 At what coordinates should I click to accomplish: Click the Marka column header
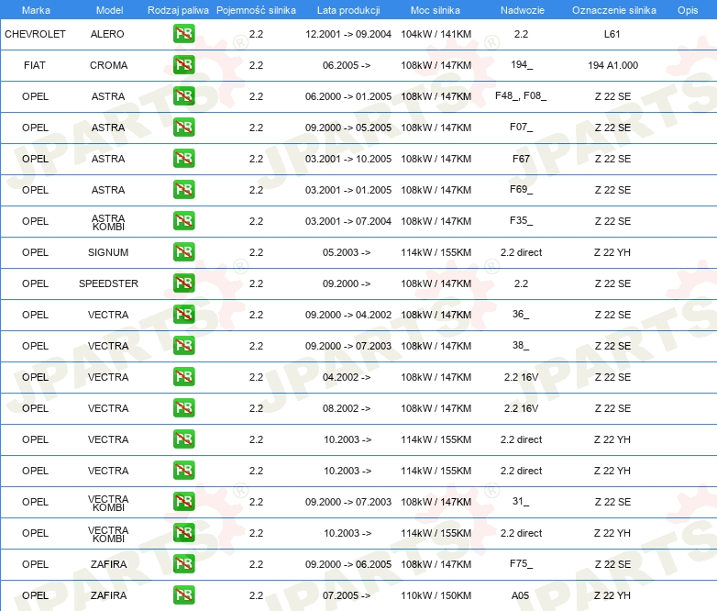pos(36,10)
